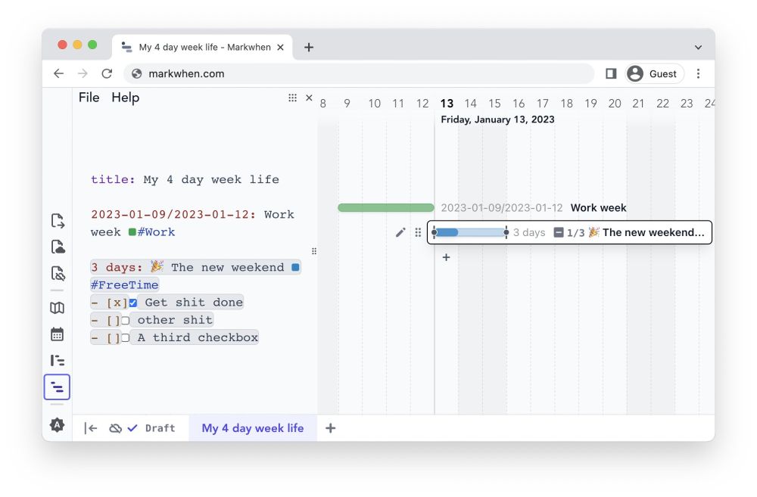The height and width of the screenshot is (497, 757).
Task: Uncheck the 'Get shit done' checkbox
Action: point(133,302)
